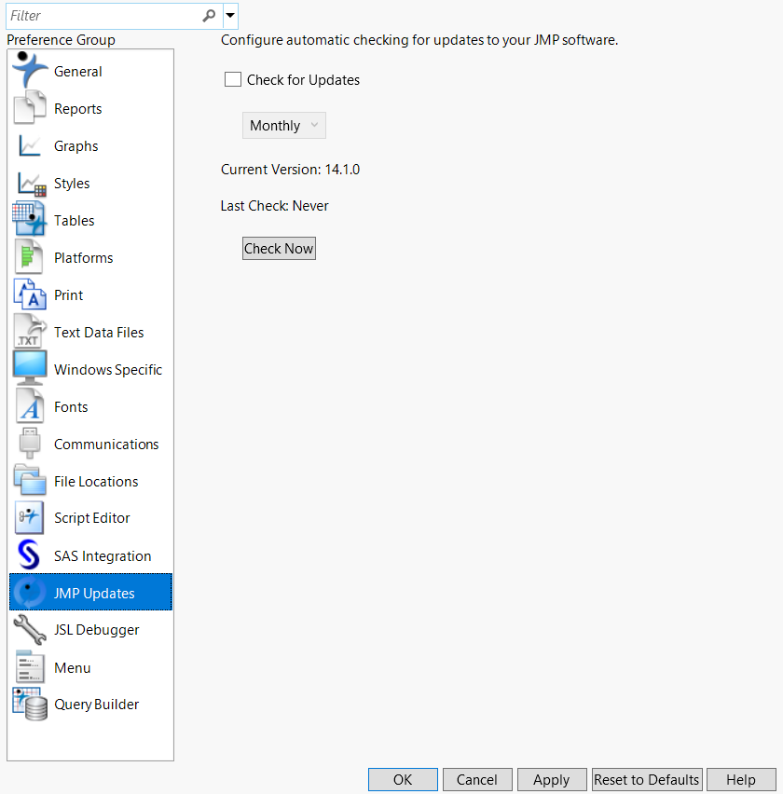Select the JSL Debugger label

[96, 630]
